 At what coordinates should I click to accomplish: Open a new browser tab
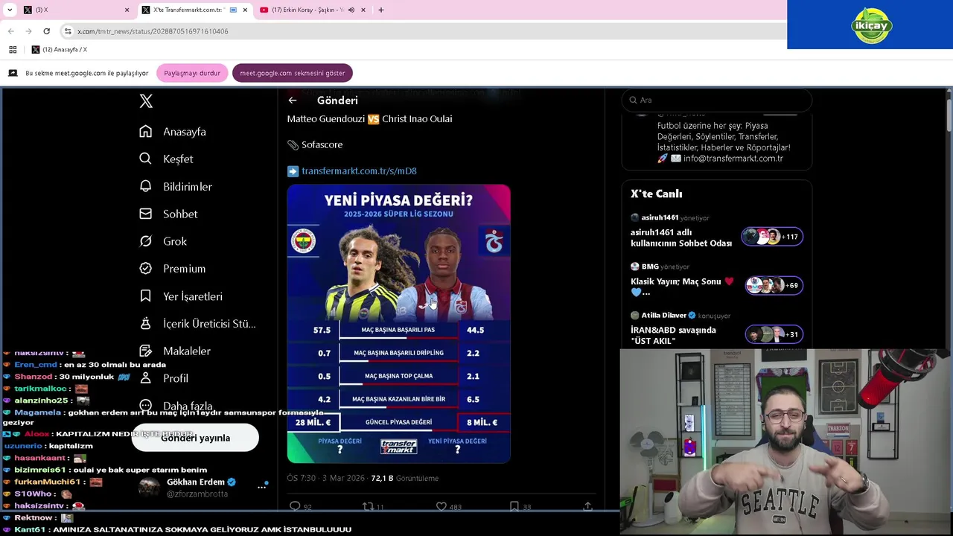380,10
